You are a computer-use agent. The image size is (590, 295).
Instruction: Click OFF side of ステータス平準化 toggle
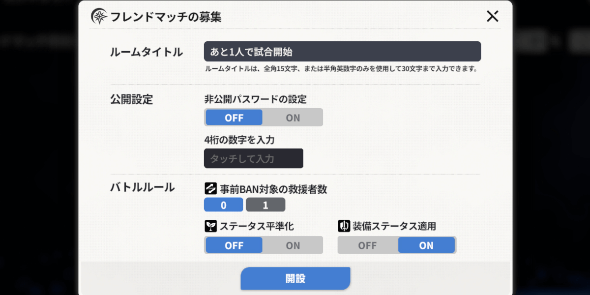click(234, 245)
